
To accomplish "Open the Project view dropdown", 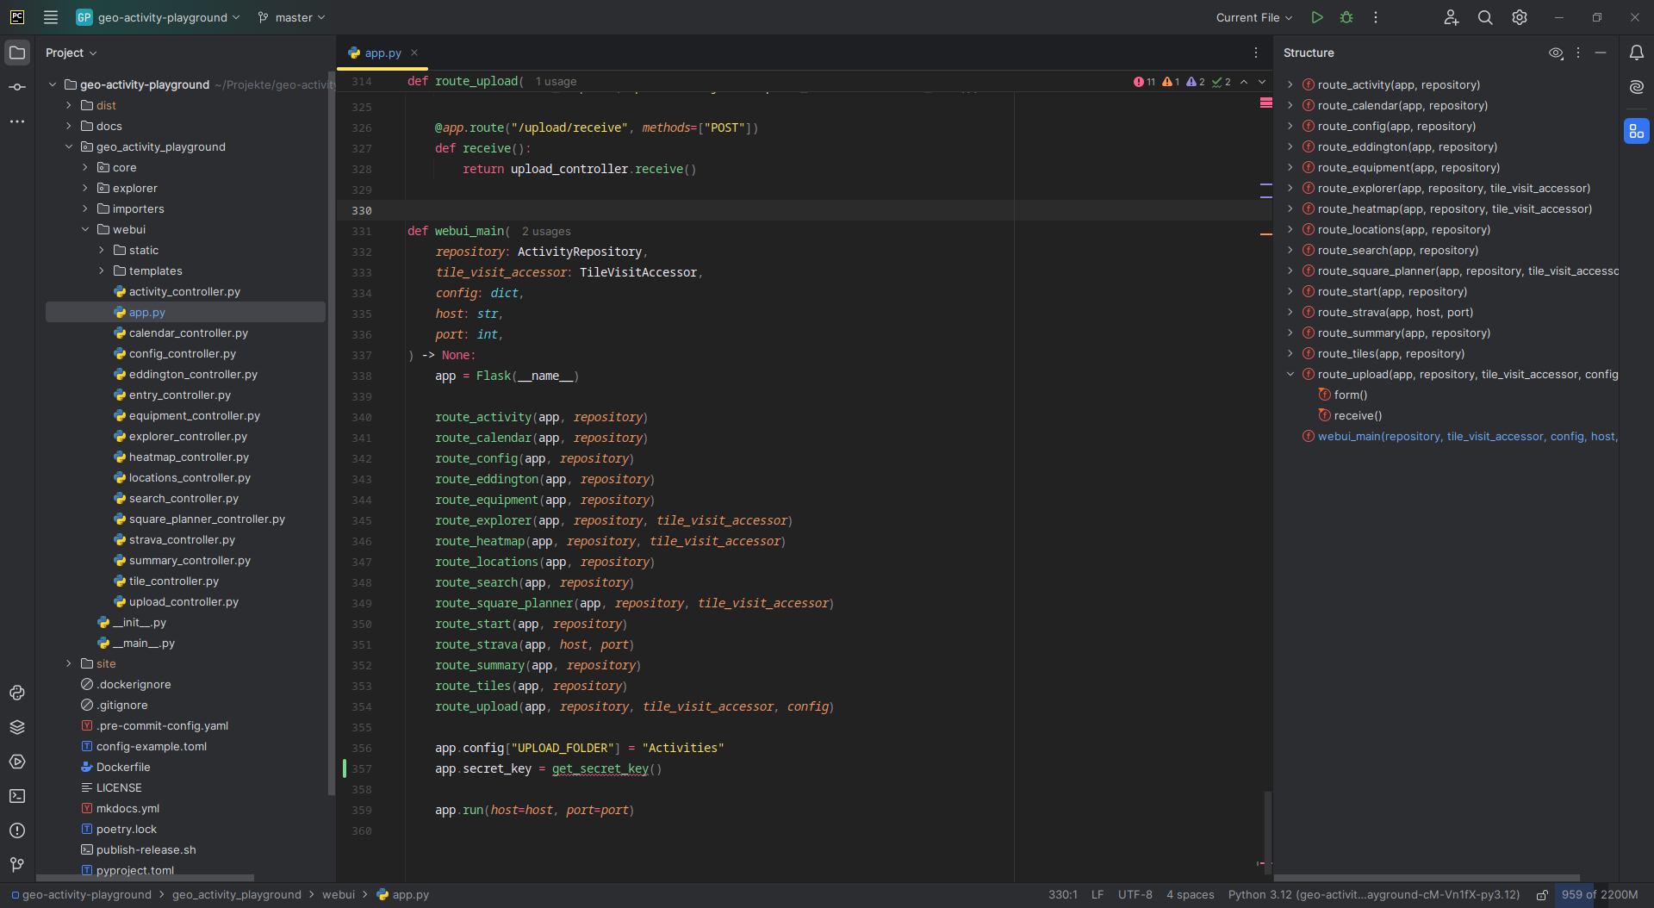I will tap(71, 53).
